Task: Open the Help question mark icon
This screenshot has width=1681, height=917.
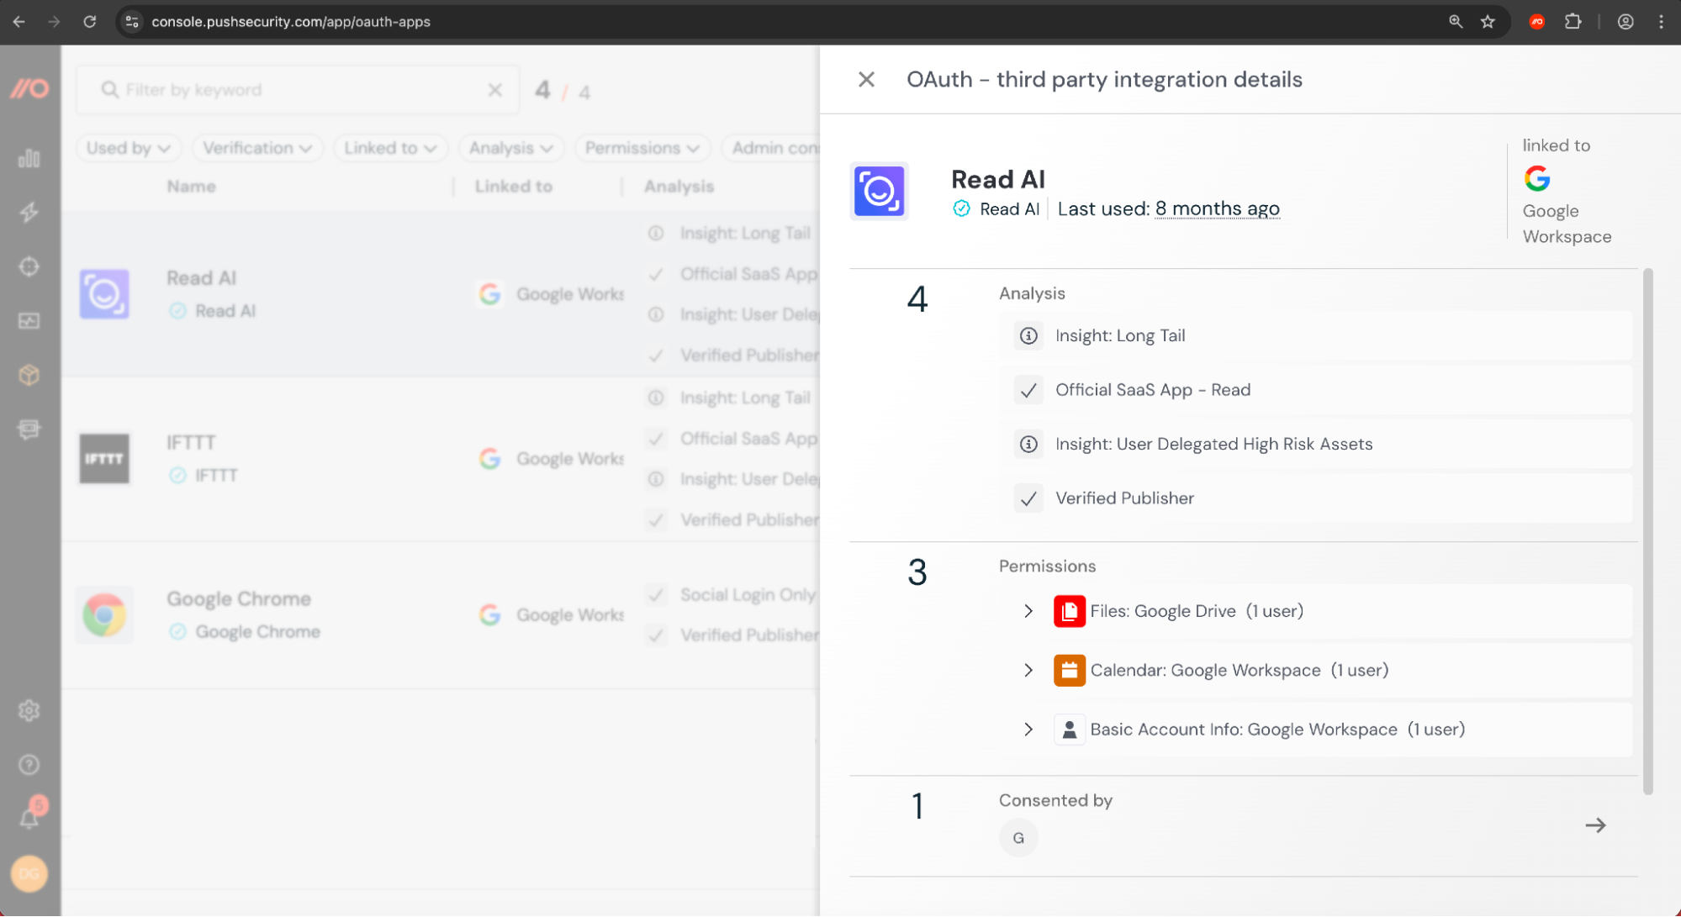Action: click(x=29, y=765)
